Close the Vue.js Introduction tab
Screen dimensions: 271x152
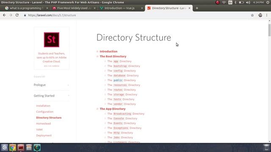(142, 8)
